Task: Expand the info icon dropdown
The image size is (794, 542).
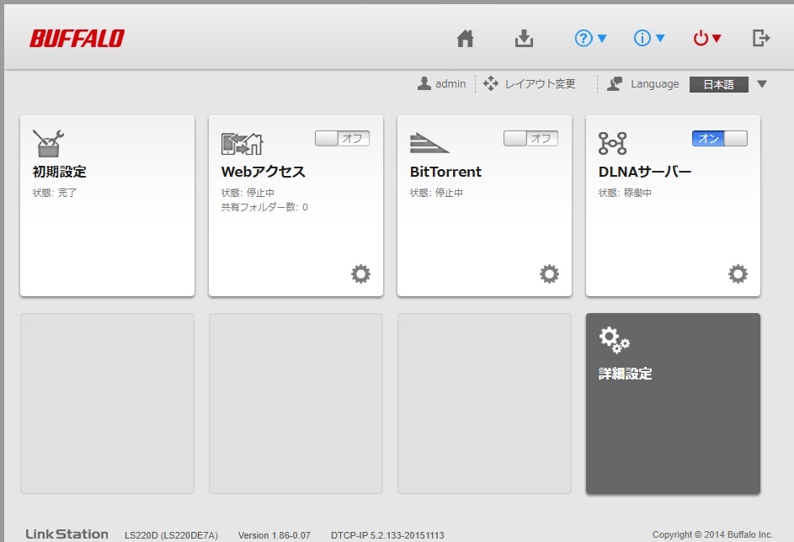Action: point(649,39)
